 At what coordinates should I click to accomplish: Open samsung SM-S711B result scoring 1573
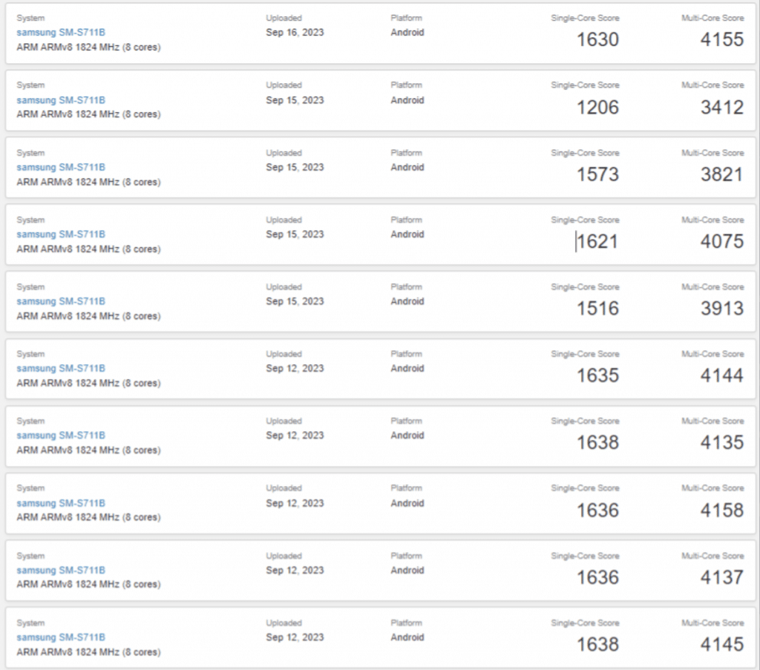[x=61, y=167]
